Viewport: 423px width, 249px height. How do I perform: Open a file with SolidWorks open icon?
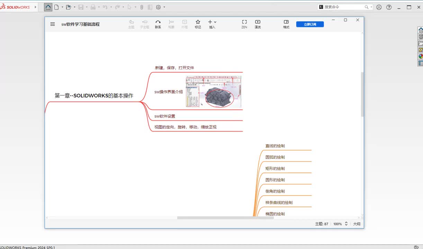click(x=68, y=7)
